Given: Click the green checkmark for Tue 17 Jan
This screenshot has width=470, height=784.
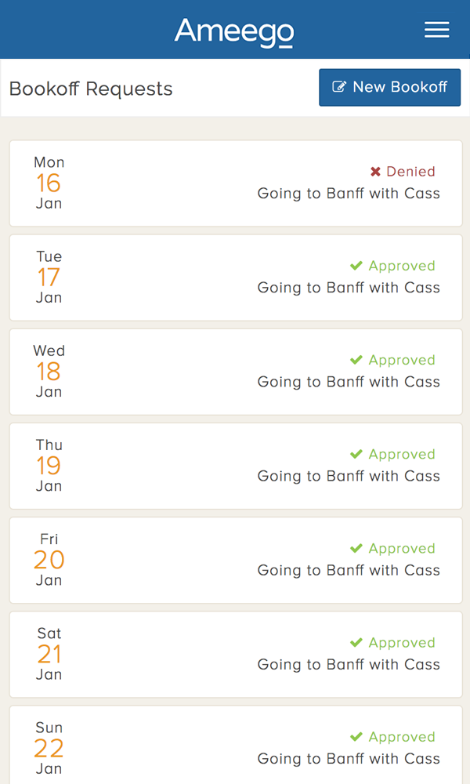Looking at the screenshot, I should [x=356, y=266].
